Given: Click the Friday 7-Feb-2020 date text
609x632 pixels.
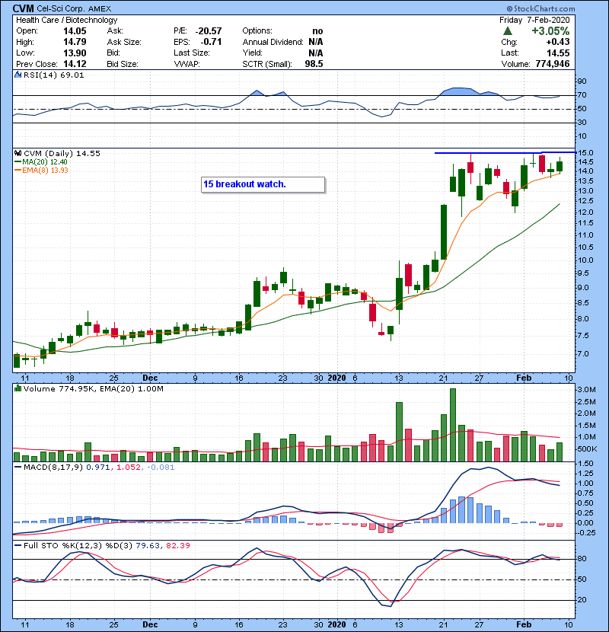Looking at the screenshot, I should [x=534, y=20].
